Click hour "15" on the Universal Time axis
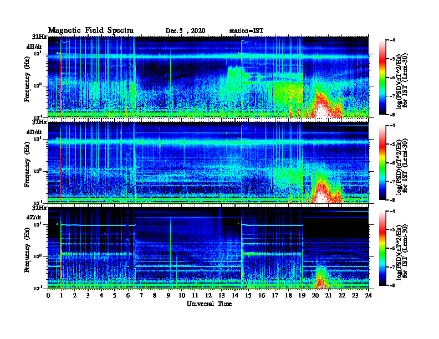439x339 pixels. point(248,296)
